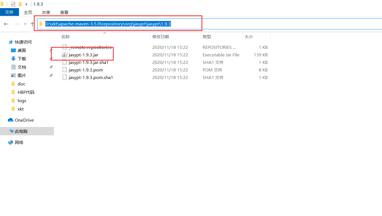Select the jasypt-1.9.3.jar.sha1 file
The image size is (382, 216).
click(x=89, y=62)
